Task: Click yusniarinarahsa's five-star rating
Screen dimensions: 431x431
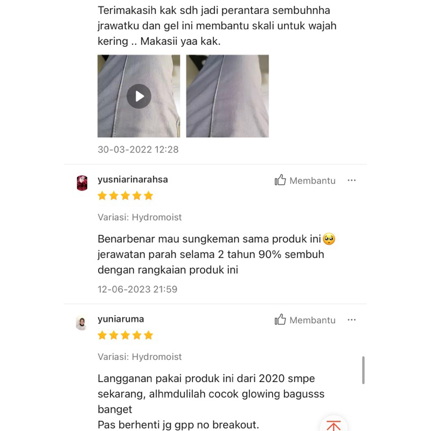Action: (126, 196)
